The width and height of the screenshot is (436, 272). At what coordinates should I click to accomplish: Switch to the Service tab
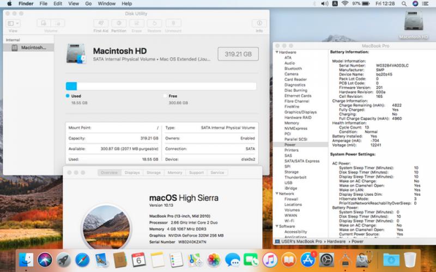[217, 172]
